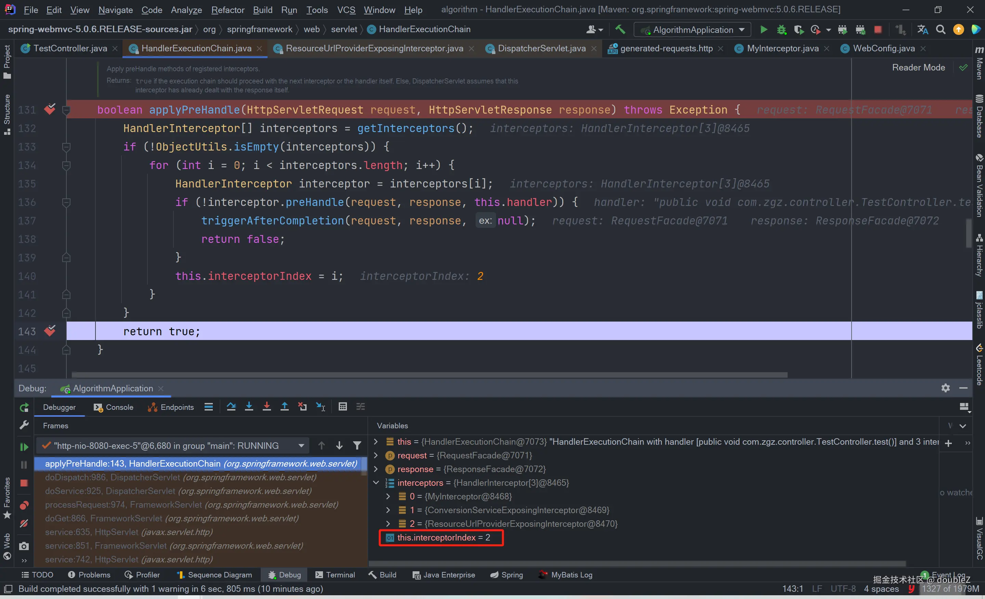Click Rerun AlgorithmApplication debug icon
Screen dimensions: 985x599
point(24,407)
